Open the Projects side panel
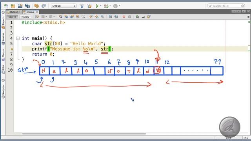The height and width of the screenshot is (141, 251). click(x=3, y=22)
